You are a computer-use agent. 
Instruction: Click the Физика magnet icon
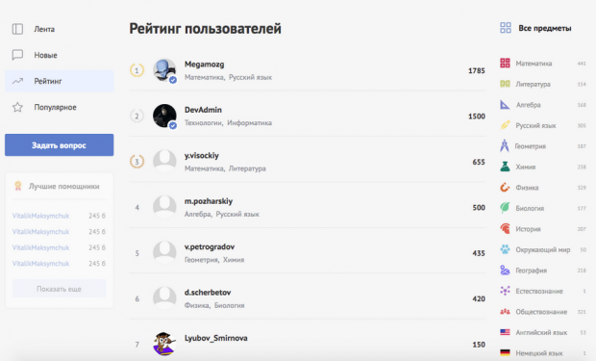click(x=505, y=187)
